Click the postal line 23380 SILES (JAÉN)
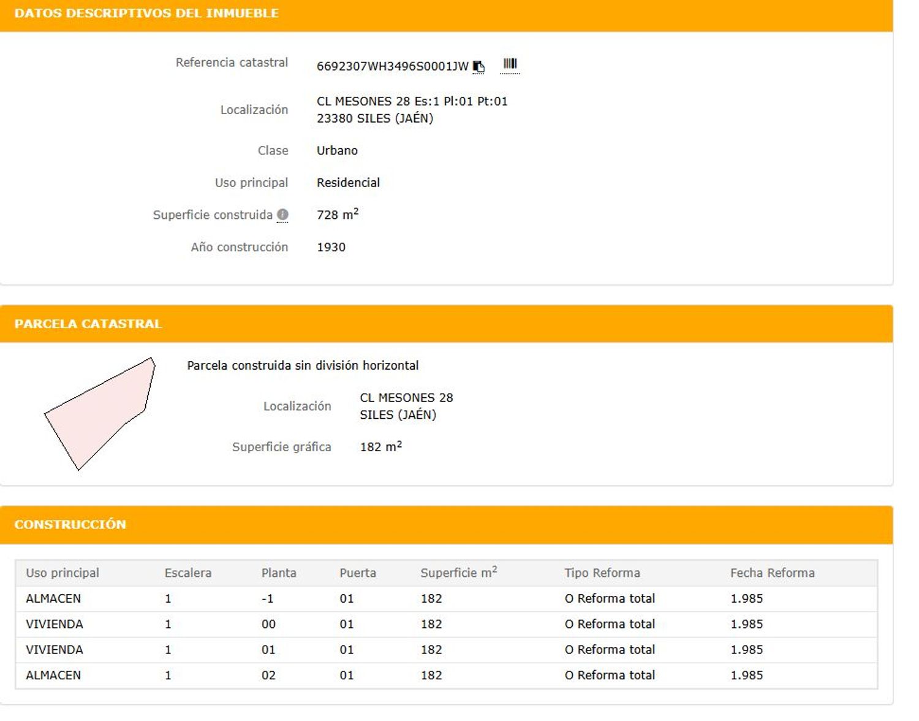Screen dimensions: 919x721 point(374,118)
